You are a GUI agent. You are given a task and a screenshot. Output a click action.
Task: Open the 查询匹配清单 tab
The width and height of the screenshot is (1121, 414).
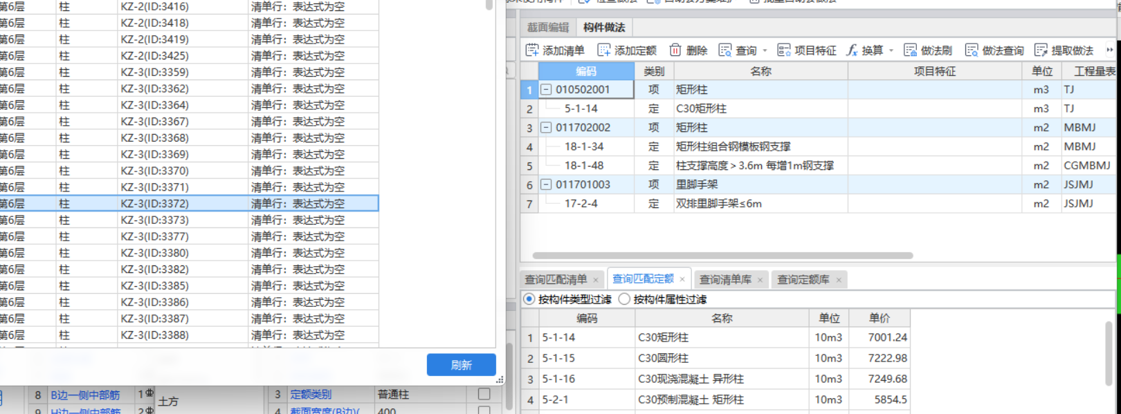point(556,279)
